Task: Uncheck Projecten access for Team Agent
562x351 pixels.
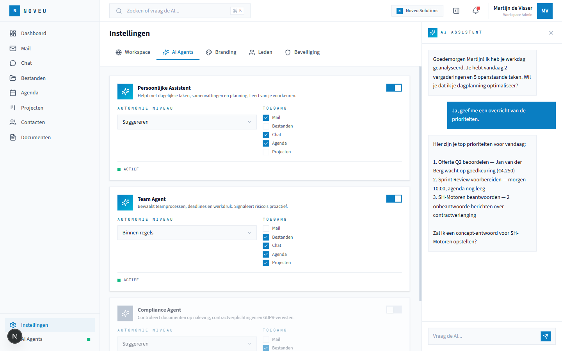Action: [266, 263]
